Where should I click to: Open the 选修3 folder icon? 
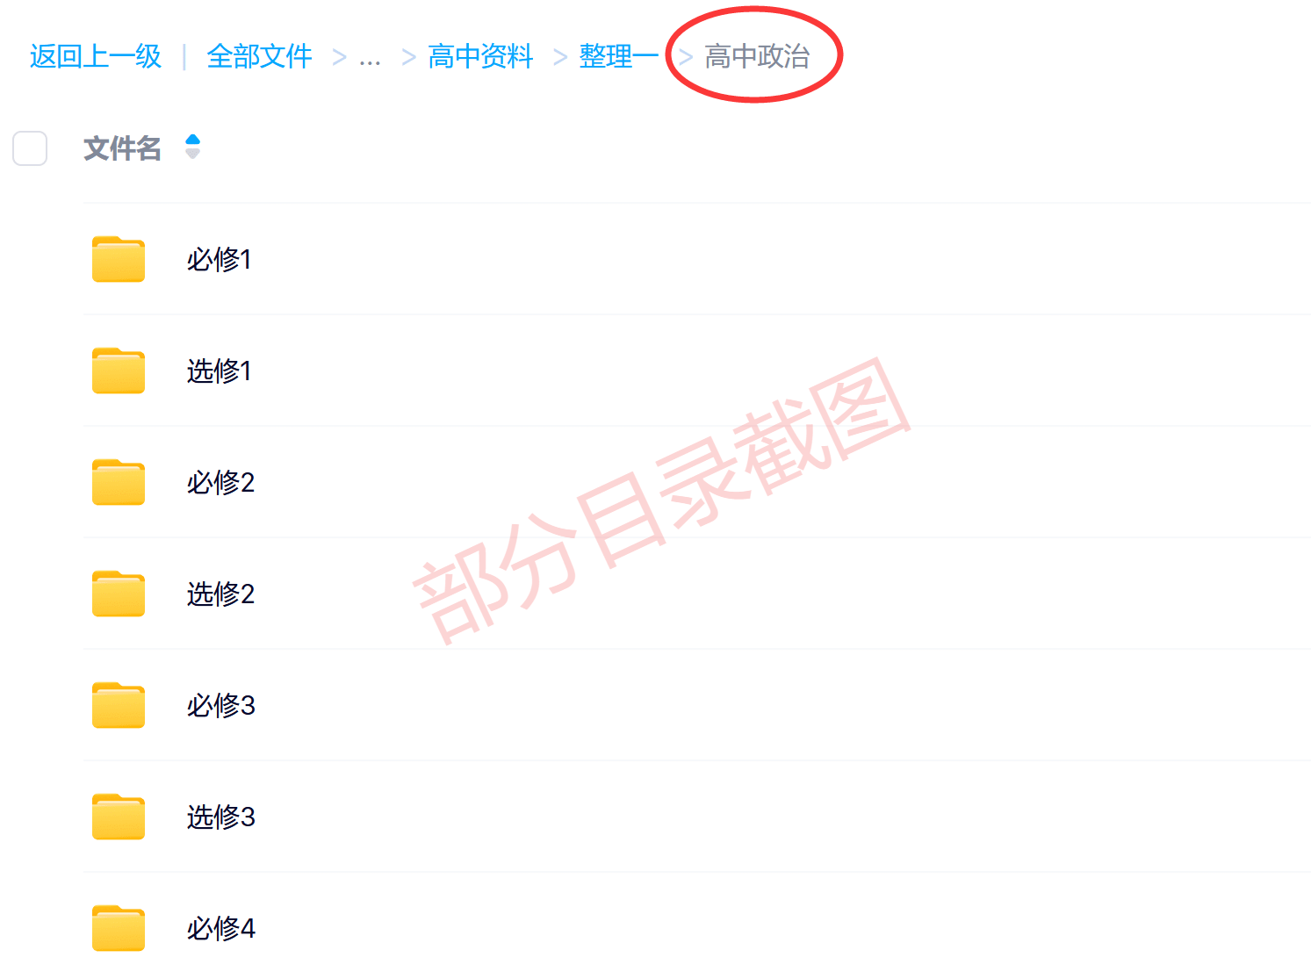pos(119,817)
